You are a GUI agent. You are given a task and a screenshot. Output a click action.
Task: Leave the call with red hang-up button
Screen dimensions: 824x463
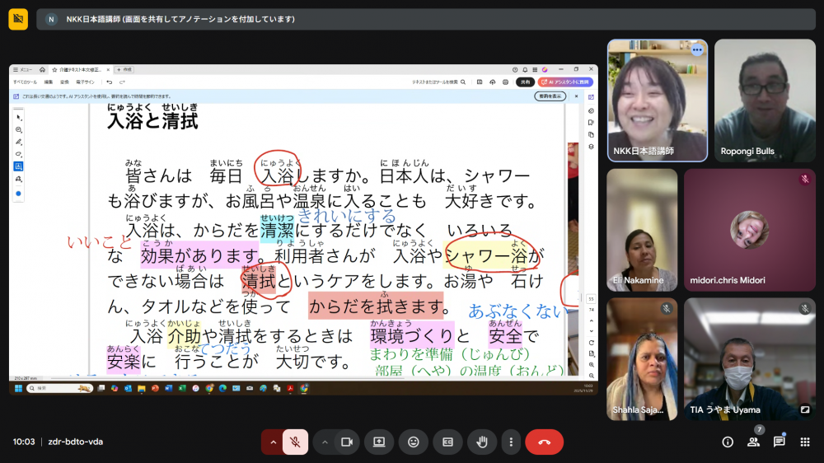544,442
